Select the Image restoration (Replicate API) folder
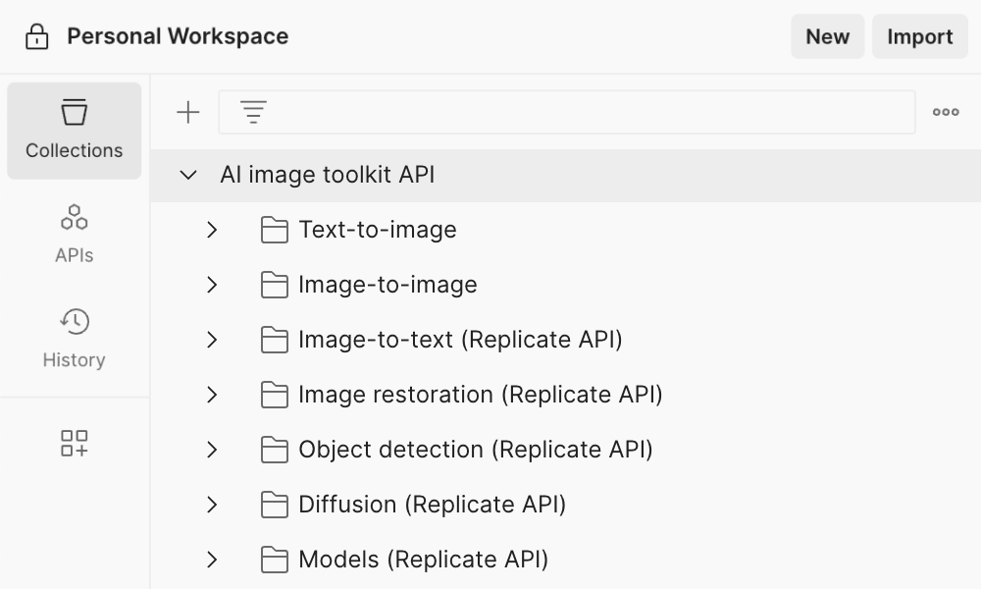This screenshot has width=981, height=589. point(480,395)
